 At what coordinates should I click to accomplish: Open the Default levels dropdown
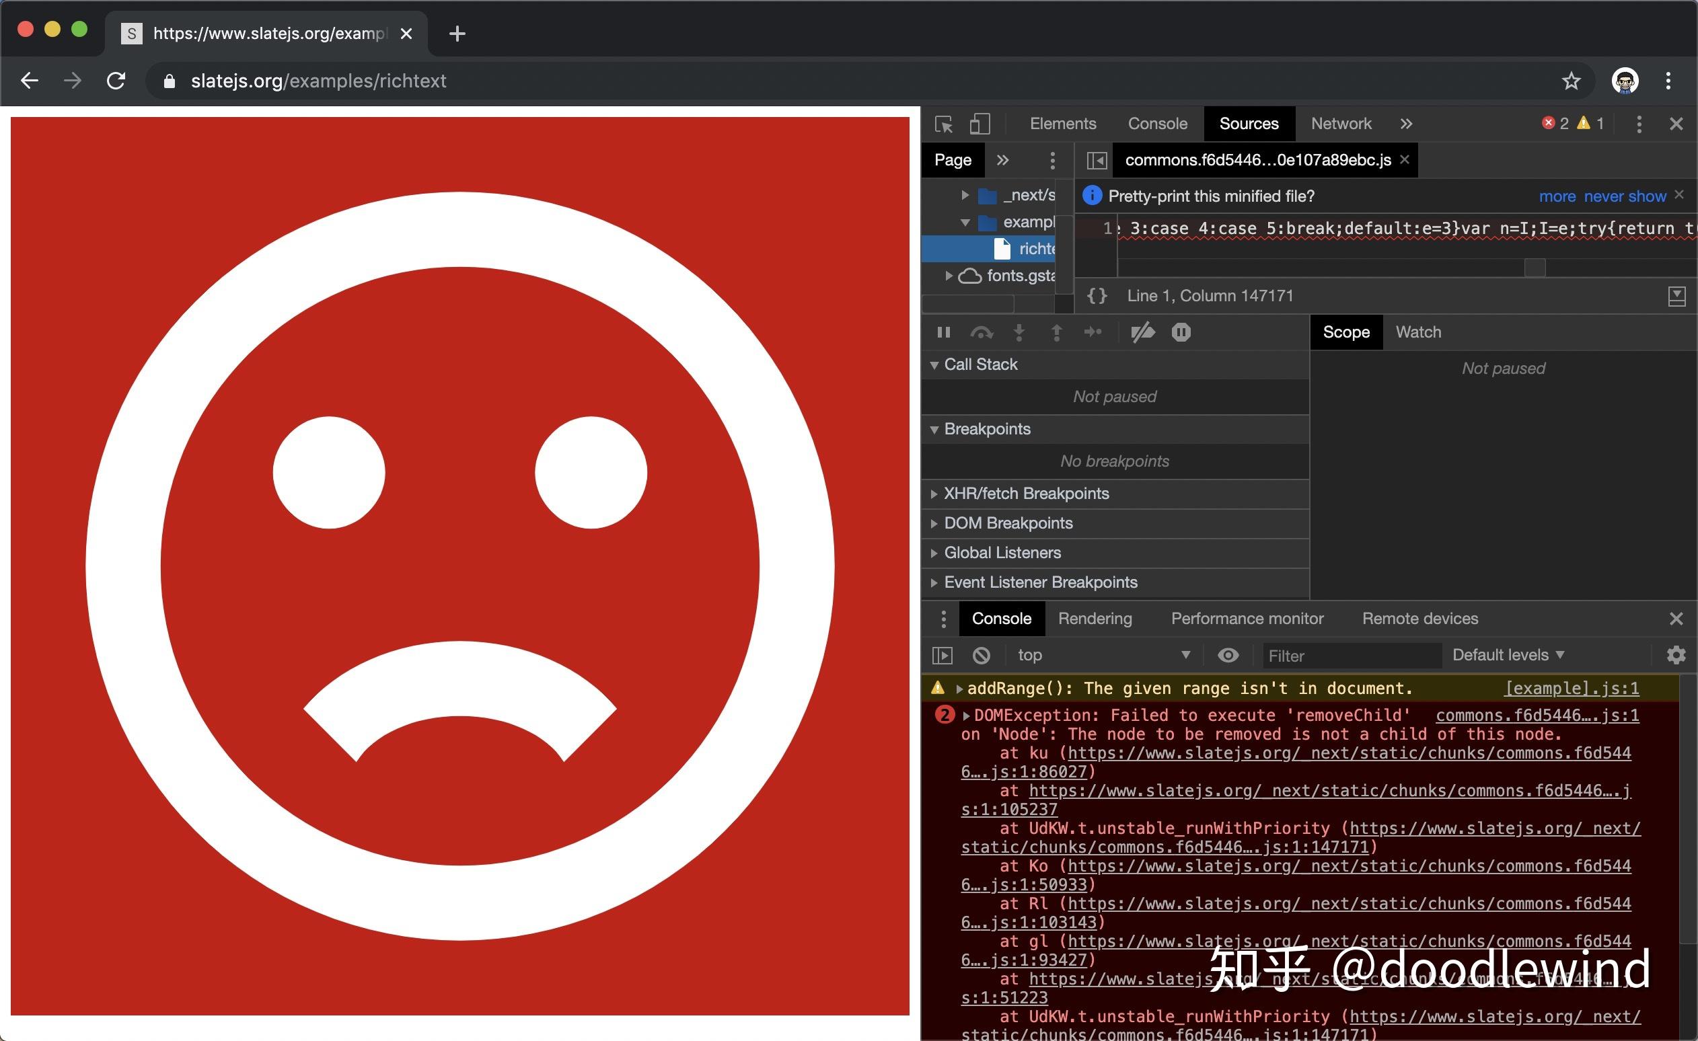[x=1508, y=655]
